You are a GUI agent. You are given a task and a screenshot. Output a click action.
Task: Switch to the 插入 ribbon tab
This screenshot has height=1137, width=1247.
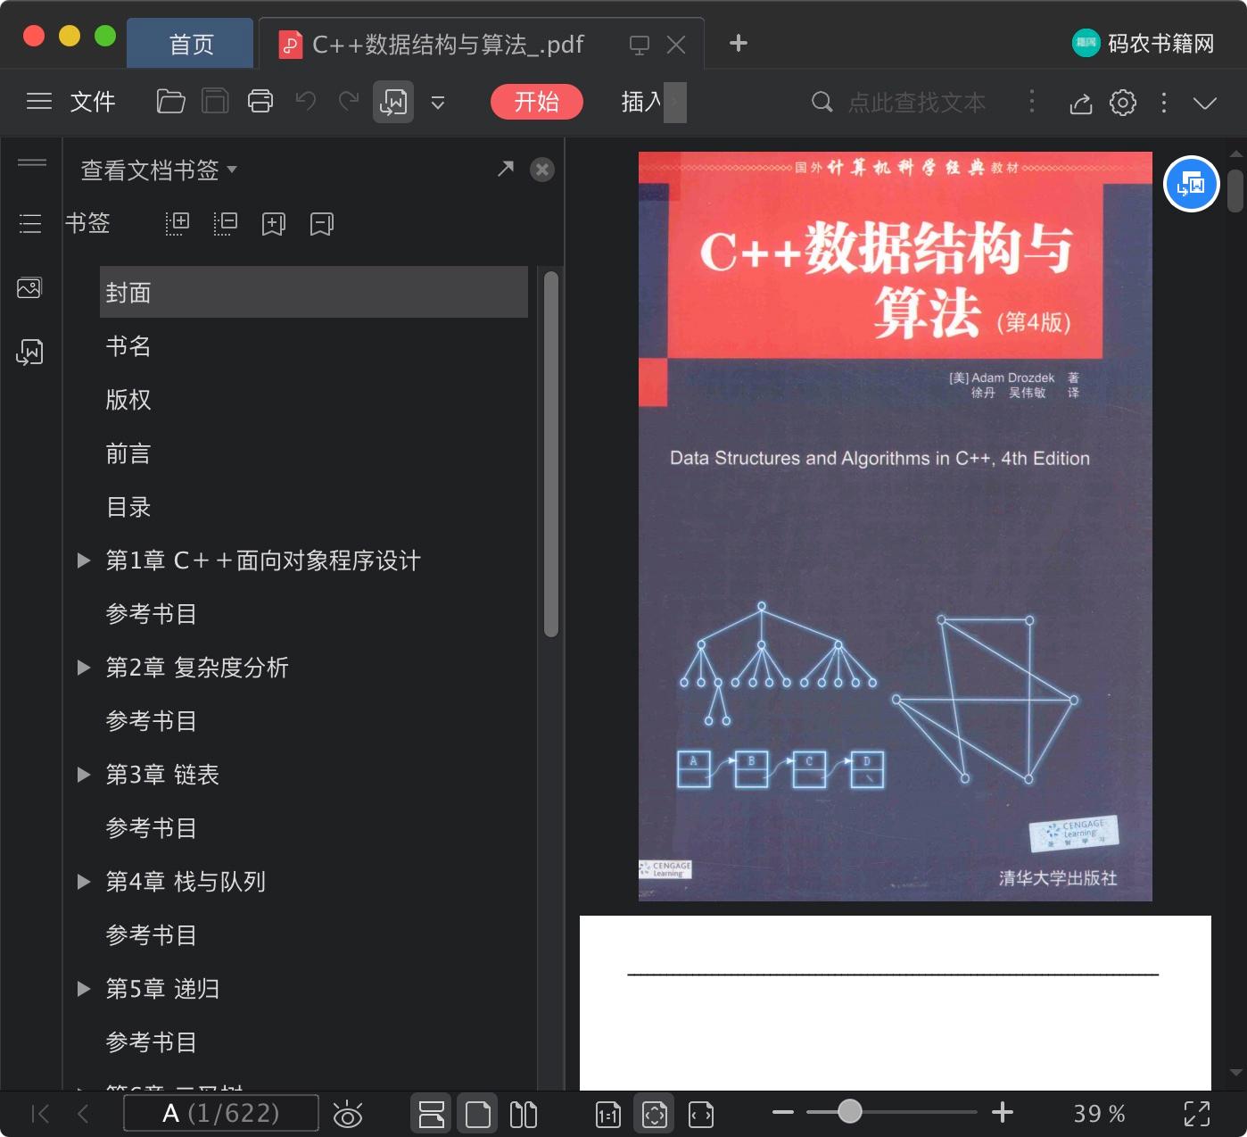[641, 102]
